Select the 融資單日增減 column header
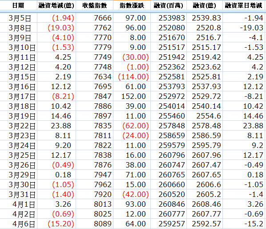Viewport: 266px width, 229px height. [243, 6]
